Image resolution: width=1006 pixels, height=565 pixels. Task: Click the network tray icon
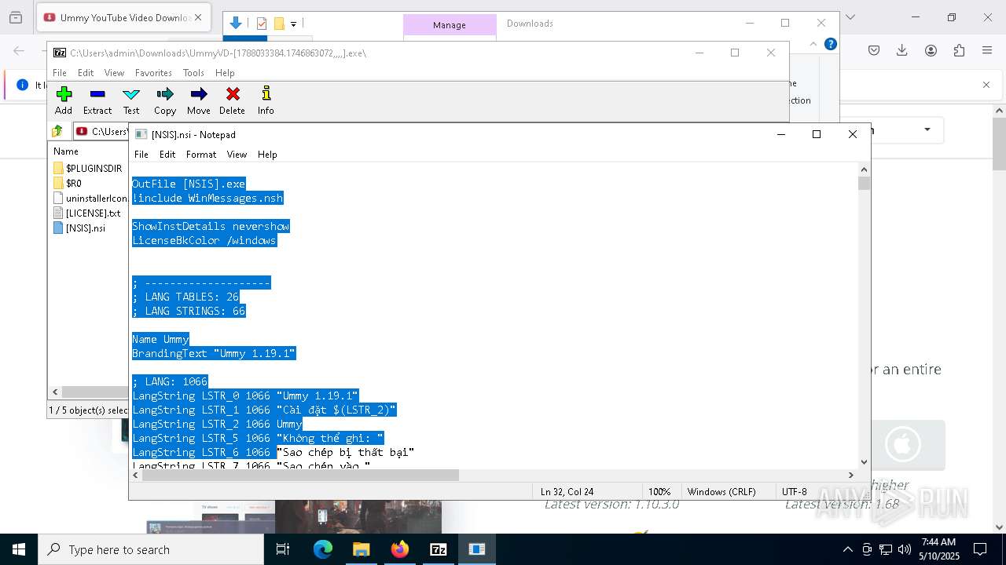886,549
